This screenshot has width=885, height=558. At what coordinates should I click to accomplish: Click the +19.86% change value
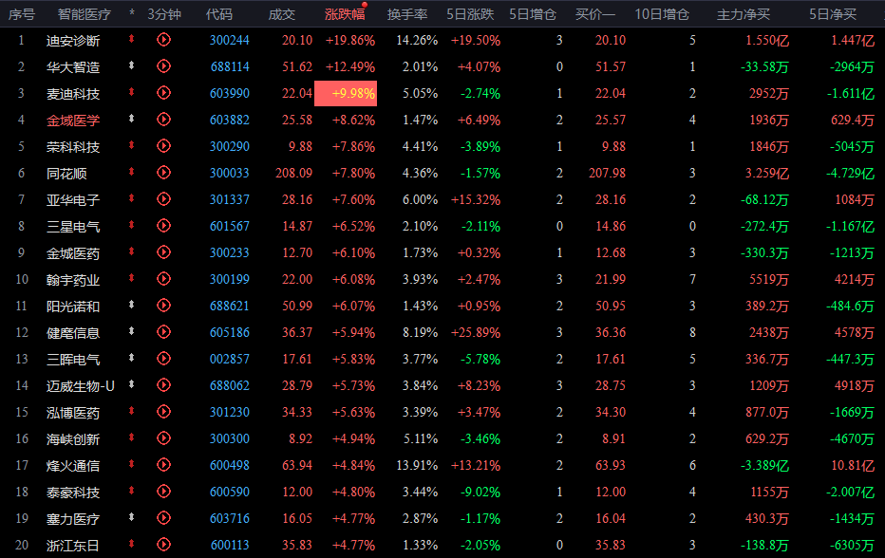(350, 40)
